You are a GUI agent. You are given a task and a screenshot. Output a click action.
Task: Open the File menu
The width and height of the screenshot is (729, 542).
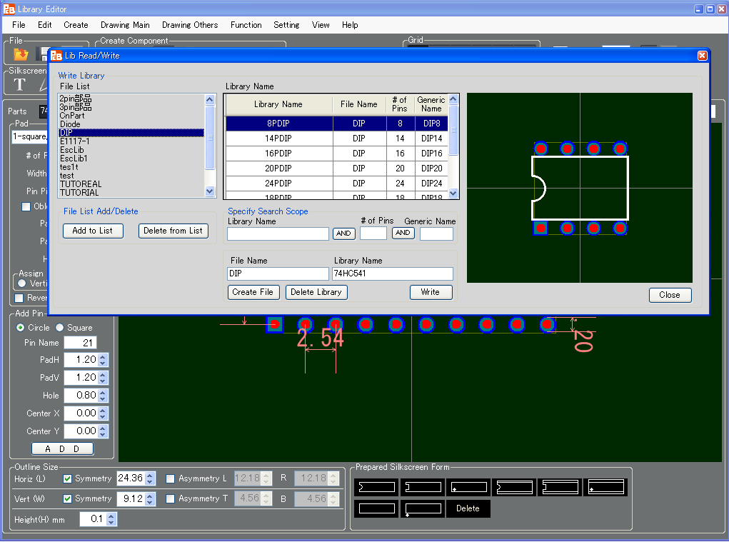coord(19,25)
